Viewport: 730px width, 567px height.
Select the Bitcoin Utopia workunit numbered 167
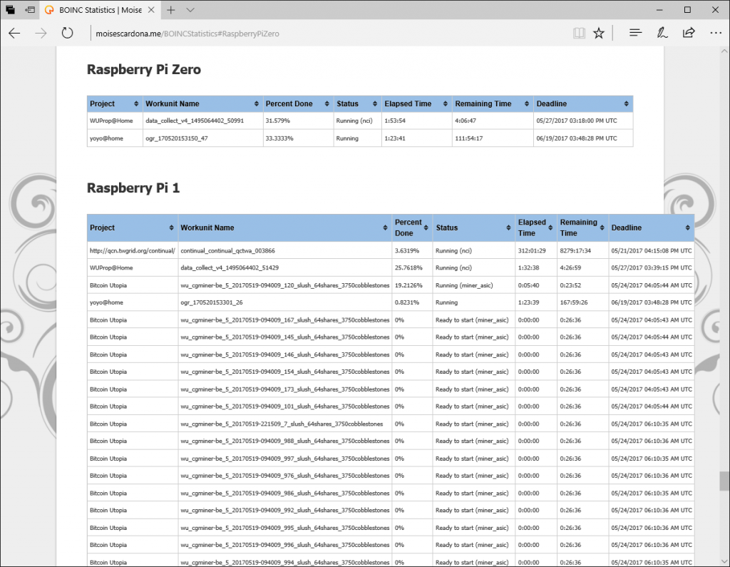[x=285, y=320]
